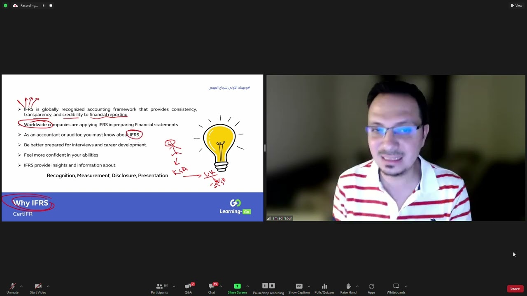Stop recording using top-left stop icon
The height and width of the screenshot is (296, 527).
click(x=51, y=5)
